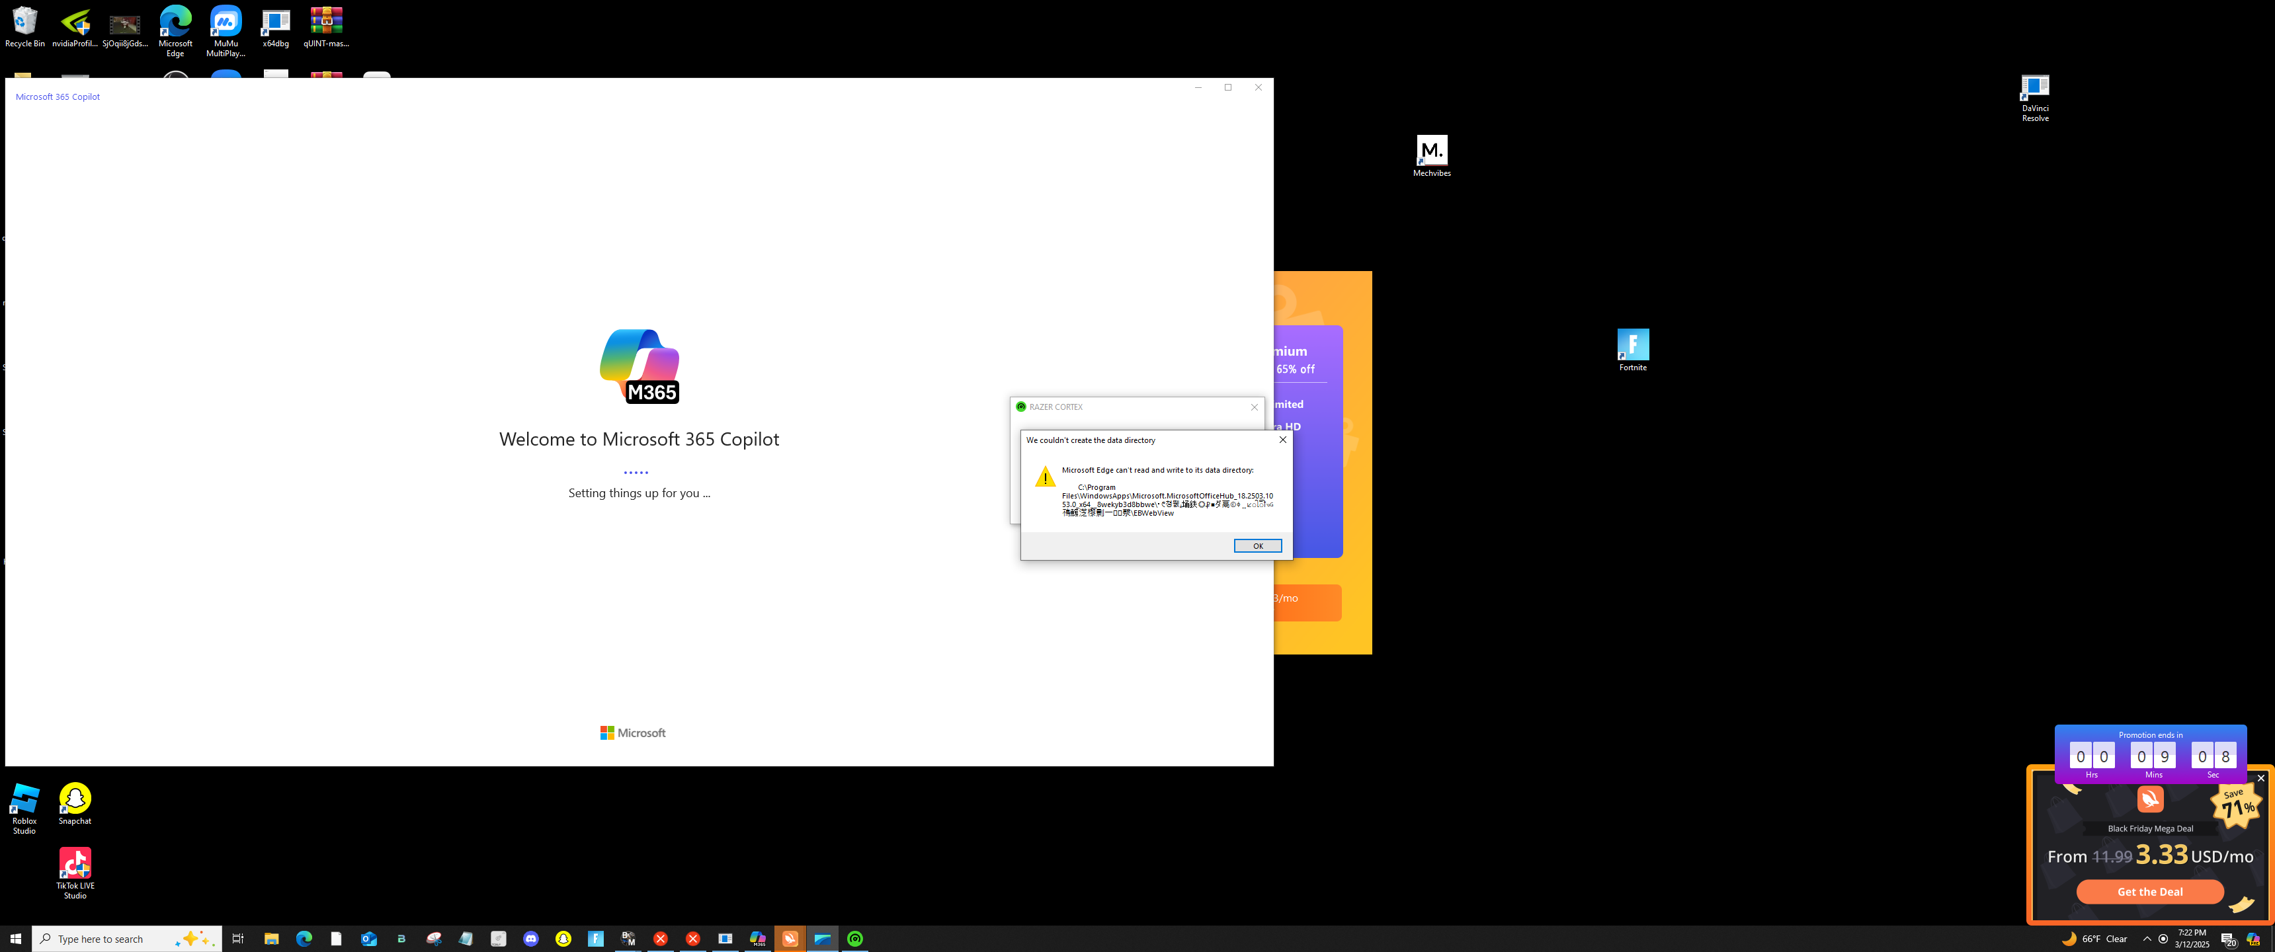Close the Razer Cortex window

(1254, 407)
